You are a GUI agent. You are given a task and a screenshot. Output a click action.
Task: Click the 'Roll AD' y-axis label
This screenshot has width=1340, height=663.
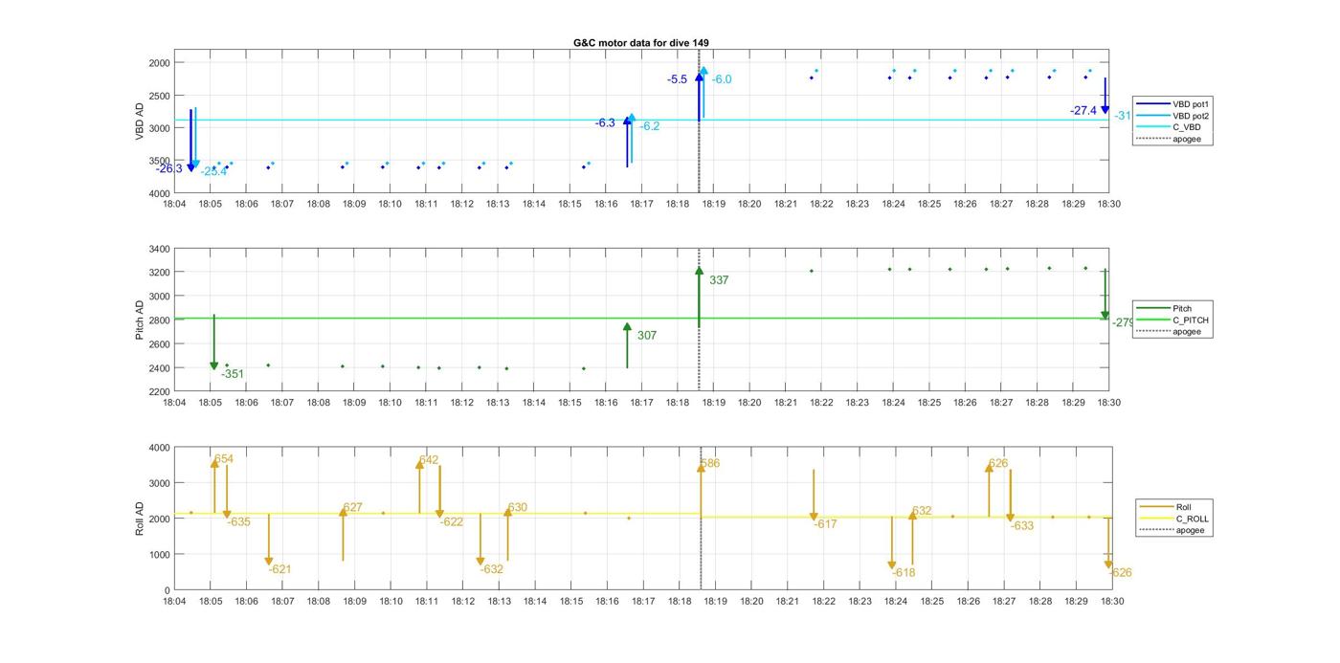click(x=140, y=518)
